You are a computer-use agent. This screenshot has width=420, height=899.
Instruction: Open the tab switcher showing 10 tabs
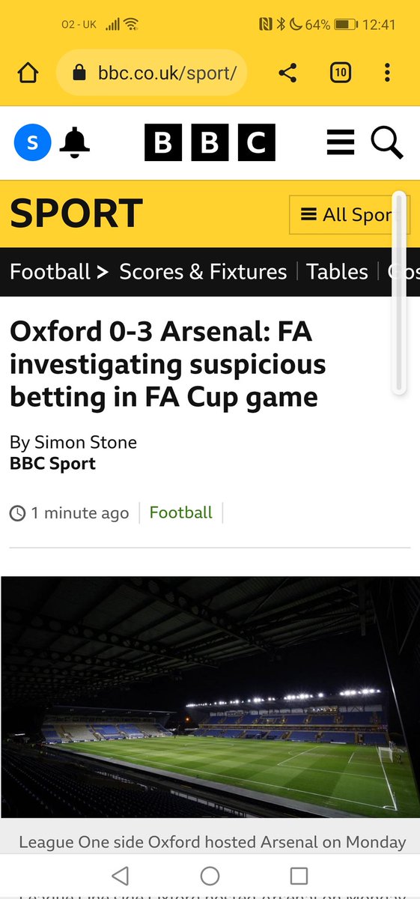point(340,73)
